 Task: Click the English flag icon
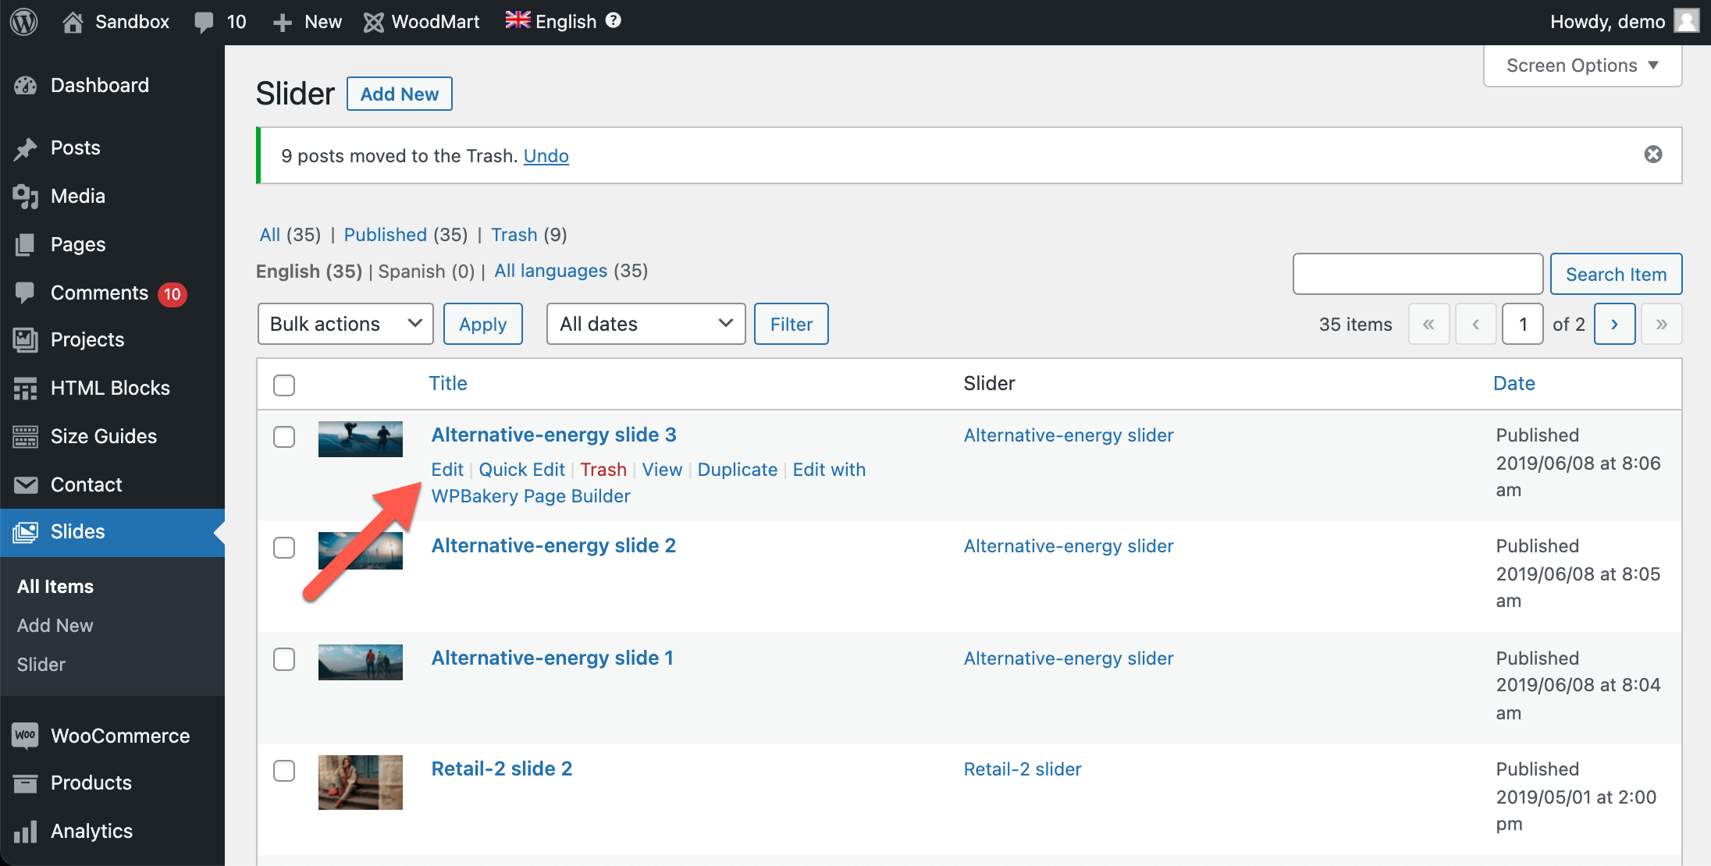(x=518, y=20)
